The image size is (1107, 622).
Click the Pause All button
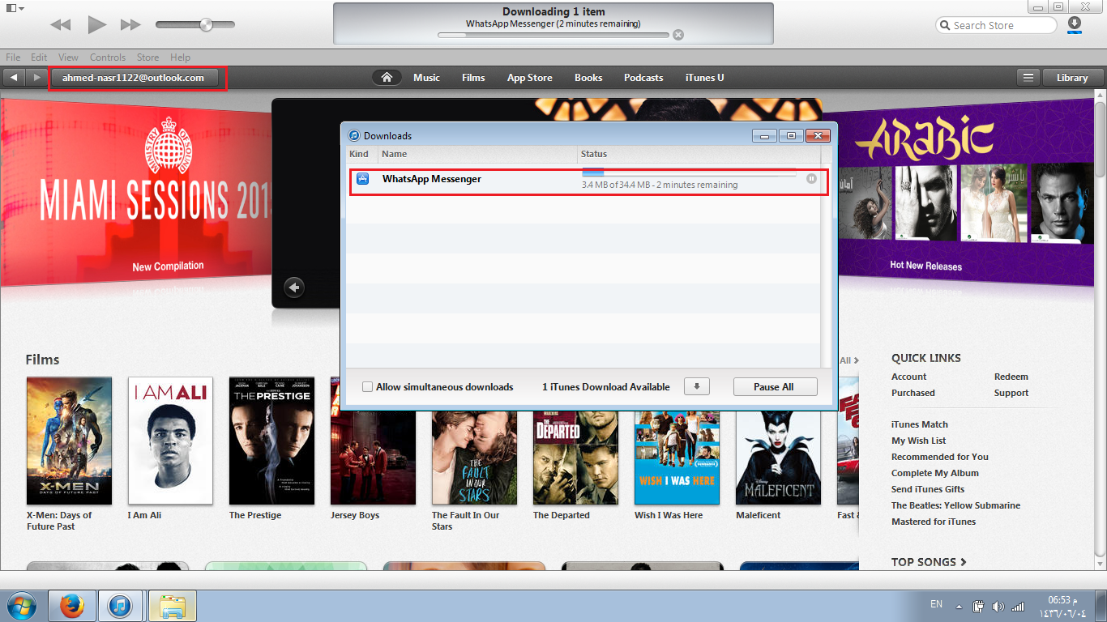pyautogui.click(x=775, y=387)
